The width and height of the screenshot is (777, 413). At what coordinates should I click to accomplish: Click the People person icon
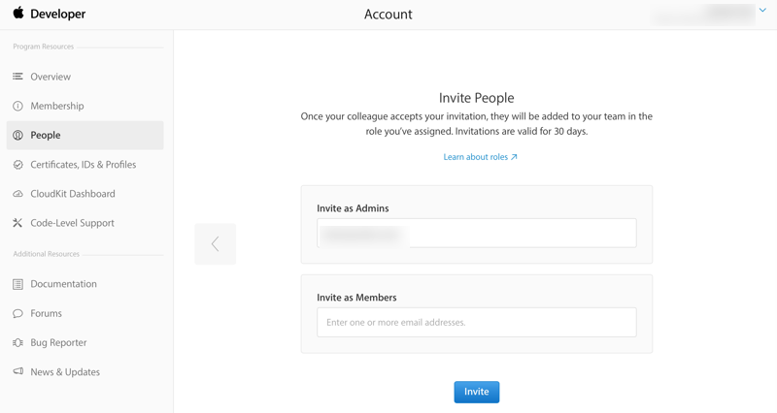click(17, 136)
